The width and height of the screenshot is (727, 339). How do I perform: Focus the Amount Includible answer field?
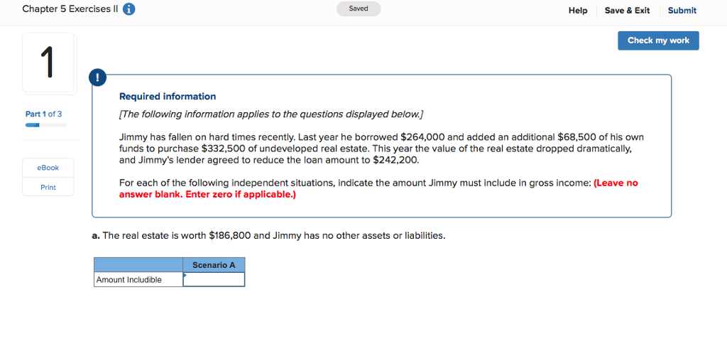click(x=214, y=280)
